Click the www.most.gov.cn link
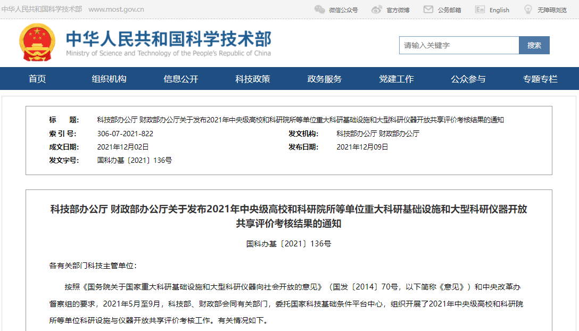Image resolution: width=579 pixels, height=331 pixels. pos(116,10)
